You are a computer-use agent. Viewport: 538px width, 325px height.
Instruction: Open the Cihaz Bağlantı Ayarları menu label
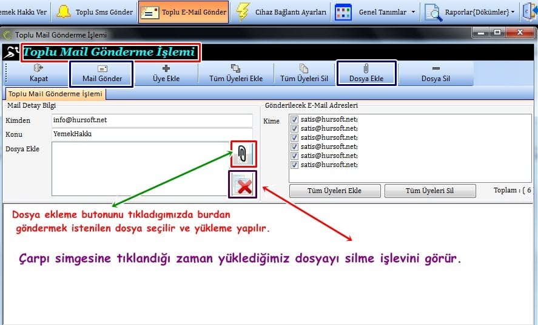pyautogui.click(x=291, y=12)
